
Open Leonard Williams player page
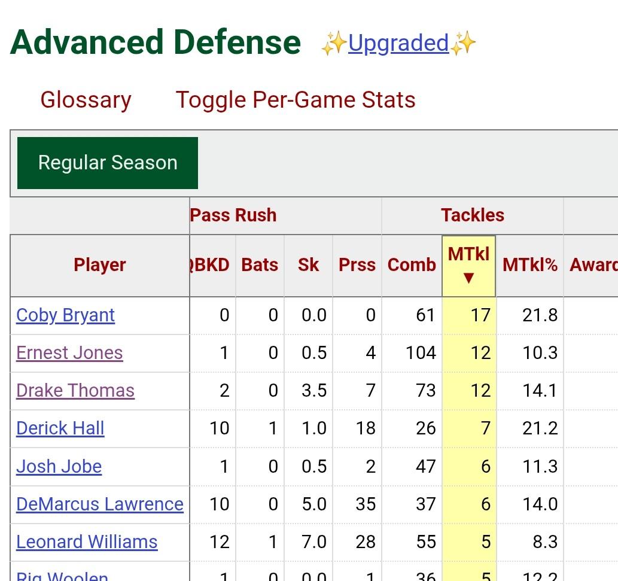(x=87, y=542)
